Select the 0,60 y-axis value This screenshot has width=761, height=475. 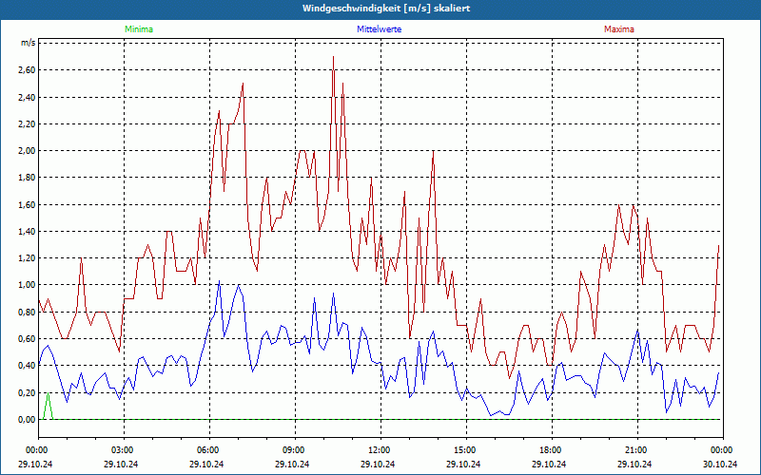(27, 339)
